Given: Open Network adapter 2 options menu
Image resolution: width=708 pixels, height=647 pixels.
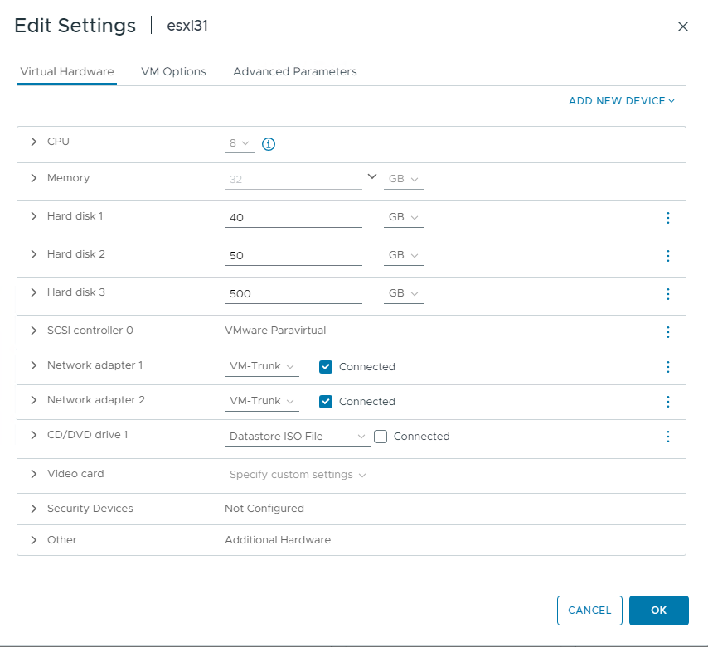Looking at the screenshot, I should pyautogui.click(x=667, y=402).
